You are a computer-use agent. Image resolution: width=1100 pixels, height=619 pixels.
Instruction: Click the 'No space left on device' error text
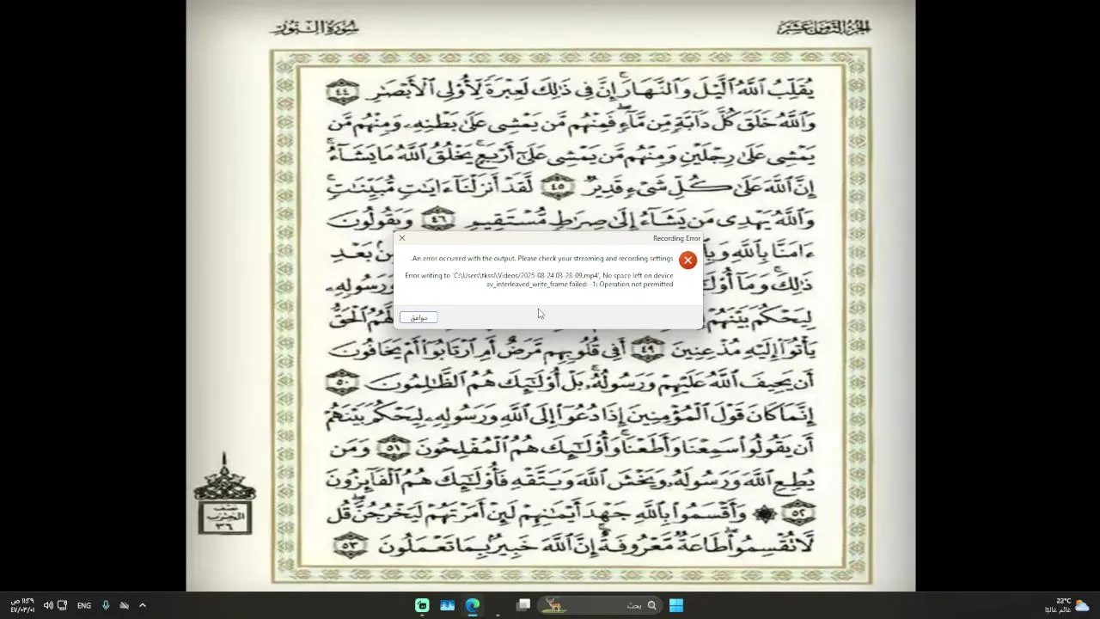639,275
